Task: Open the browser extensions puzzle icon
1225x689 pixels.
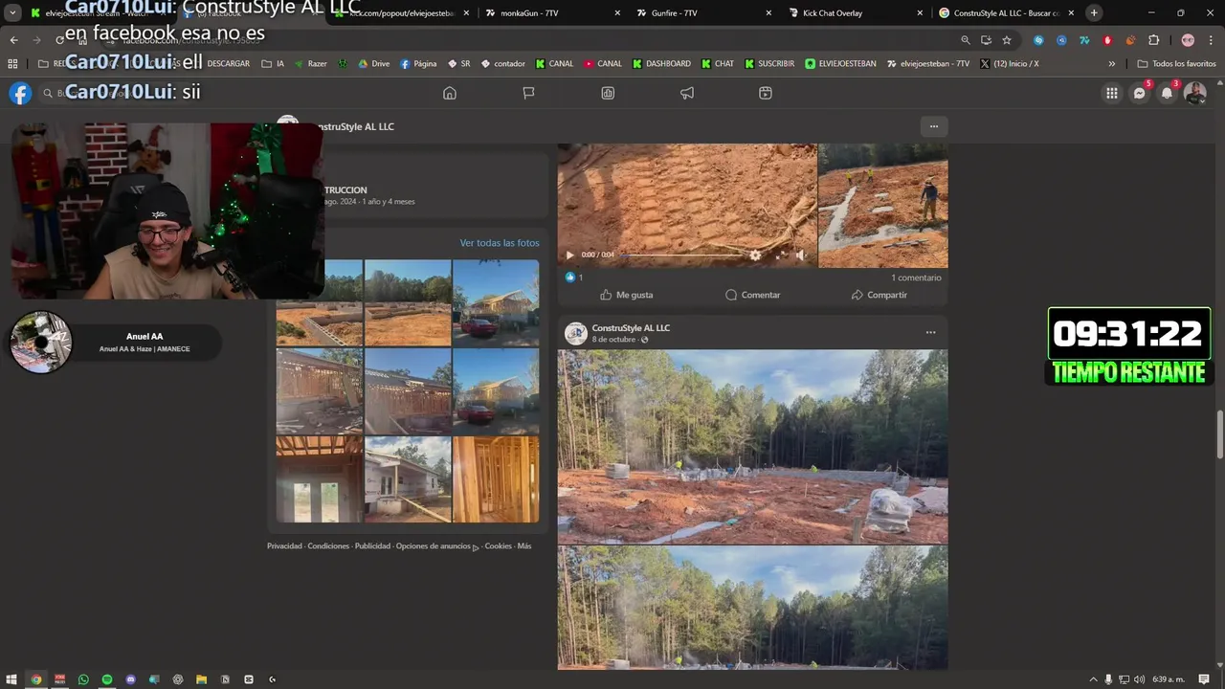Action: coord(1153,40)
